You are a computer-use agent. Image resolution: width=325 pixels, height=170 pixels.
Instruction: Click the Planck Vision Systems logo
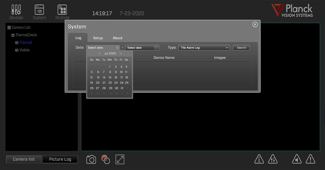coord(292,11)
